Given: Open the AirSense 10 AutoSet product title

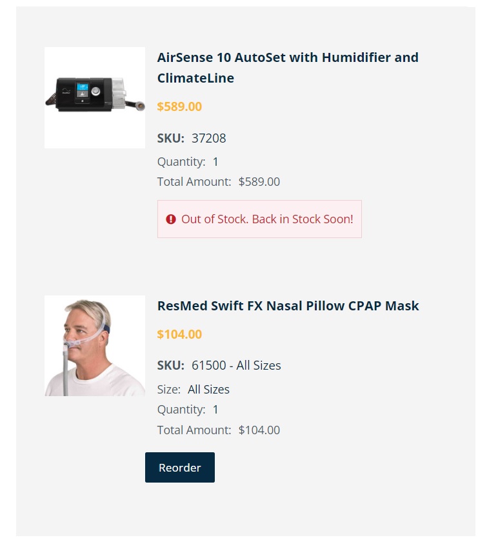Looking at the screenshot, I should pos(288,68).
